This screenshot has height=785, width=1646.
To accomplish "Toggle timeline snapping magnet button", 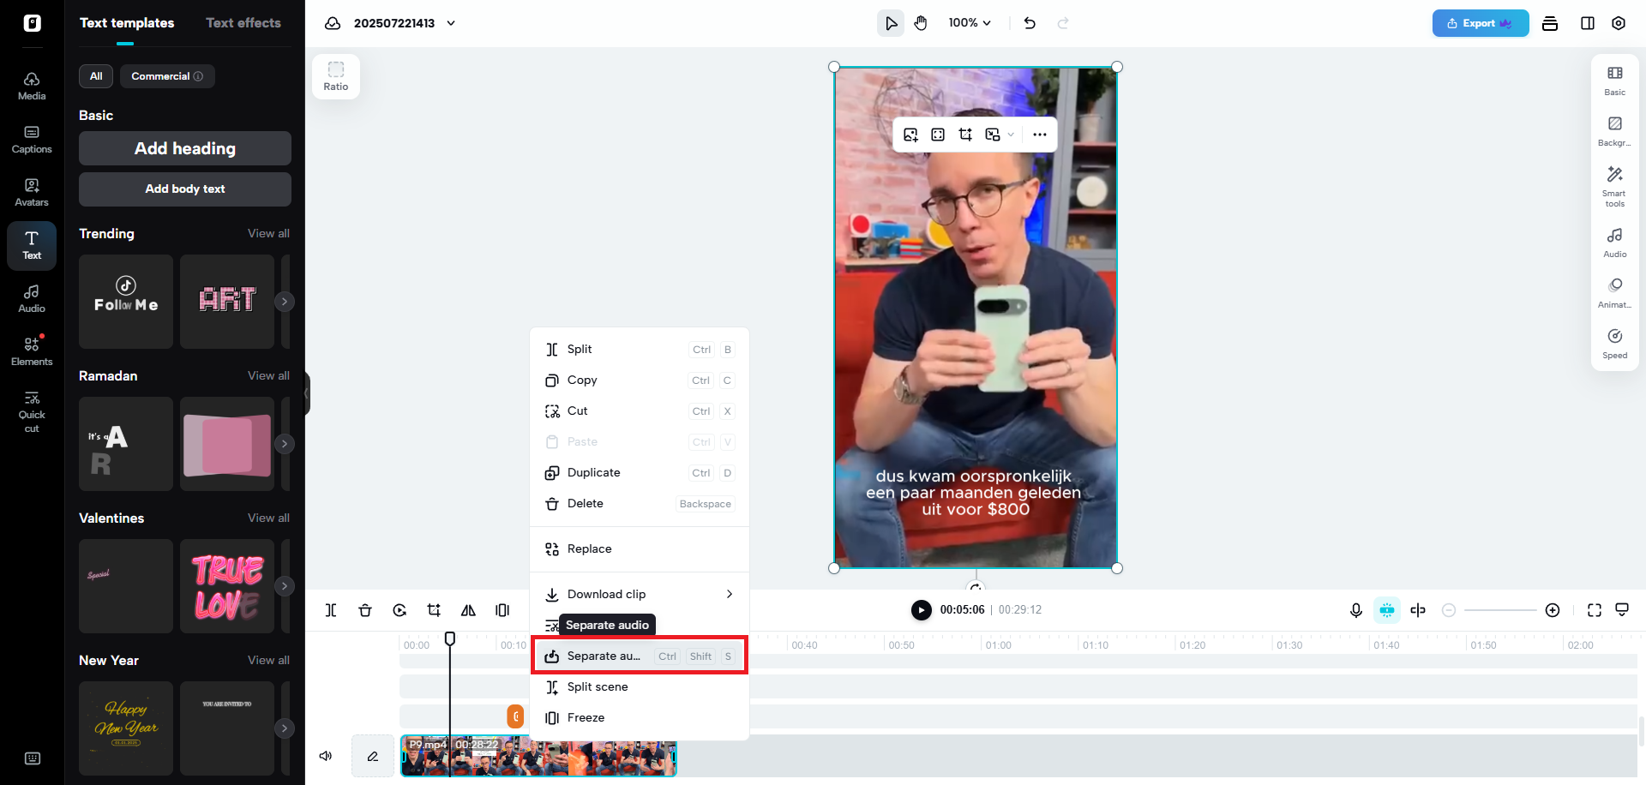I will click(x=1387, y=610).
